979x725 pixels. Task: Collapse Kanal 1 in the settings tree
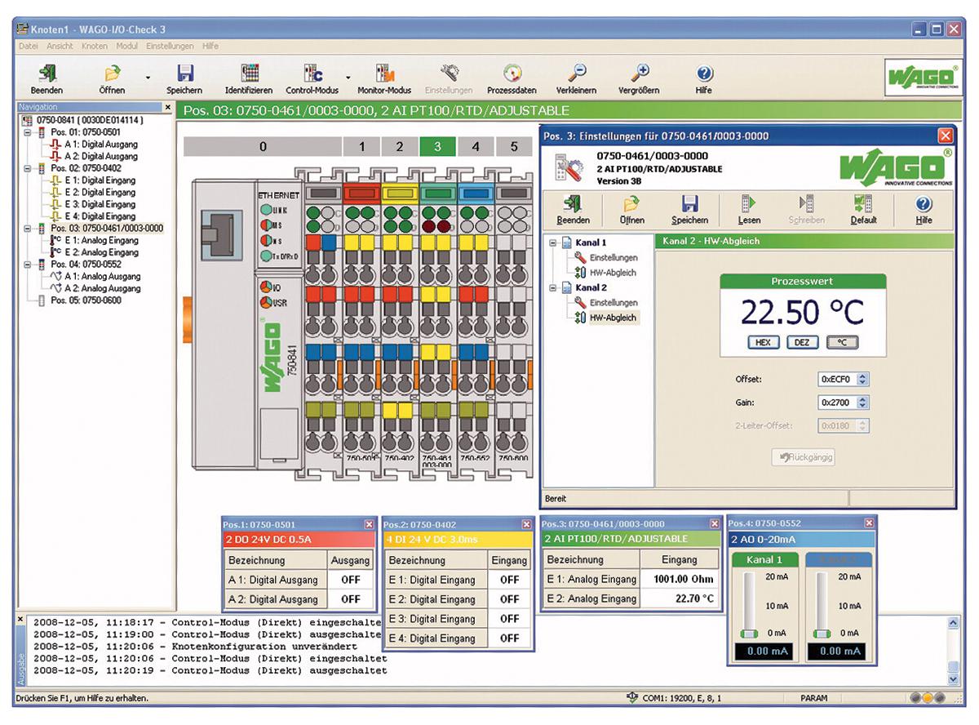[x=554, y=242]
